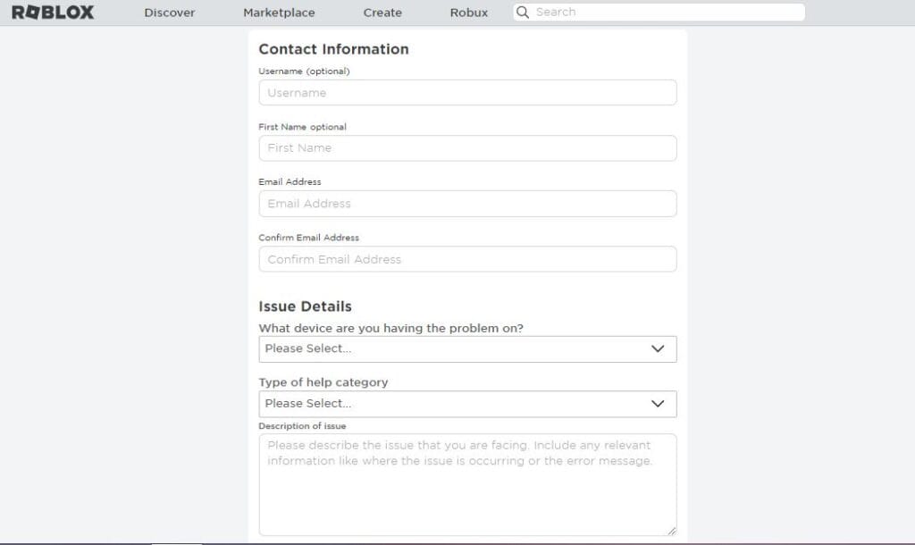
Task: Click the Username input field
Action: pyautogui.click(x=467, y=93)
